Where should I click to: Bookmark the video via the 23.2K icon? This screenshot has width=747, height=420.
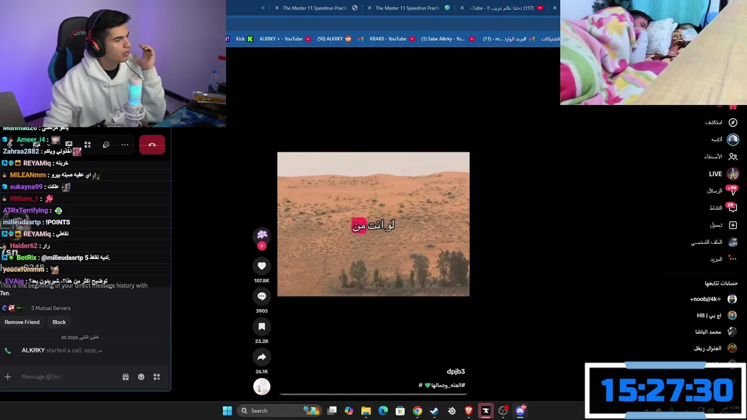261,327
